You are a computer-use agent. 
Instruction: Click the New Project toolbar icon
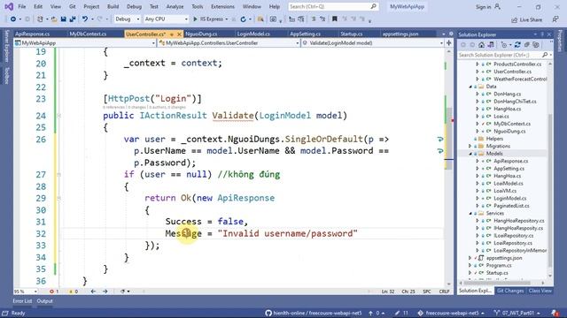pyautogui.click(x=40, y=19)
